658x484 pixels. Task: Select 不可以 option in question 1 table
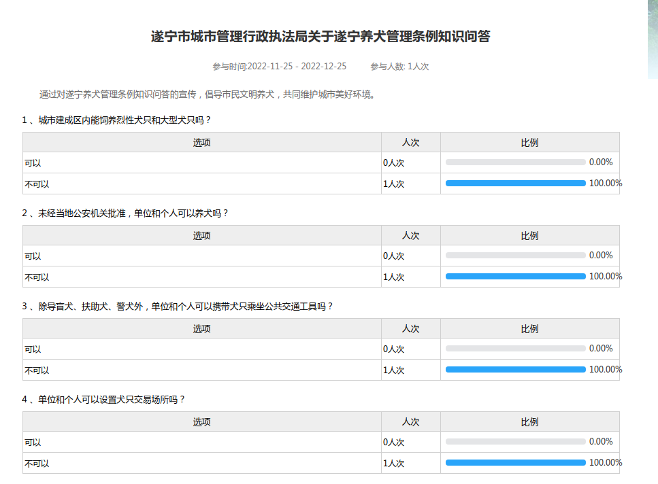(37, 184)
